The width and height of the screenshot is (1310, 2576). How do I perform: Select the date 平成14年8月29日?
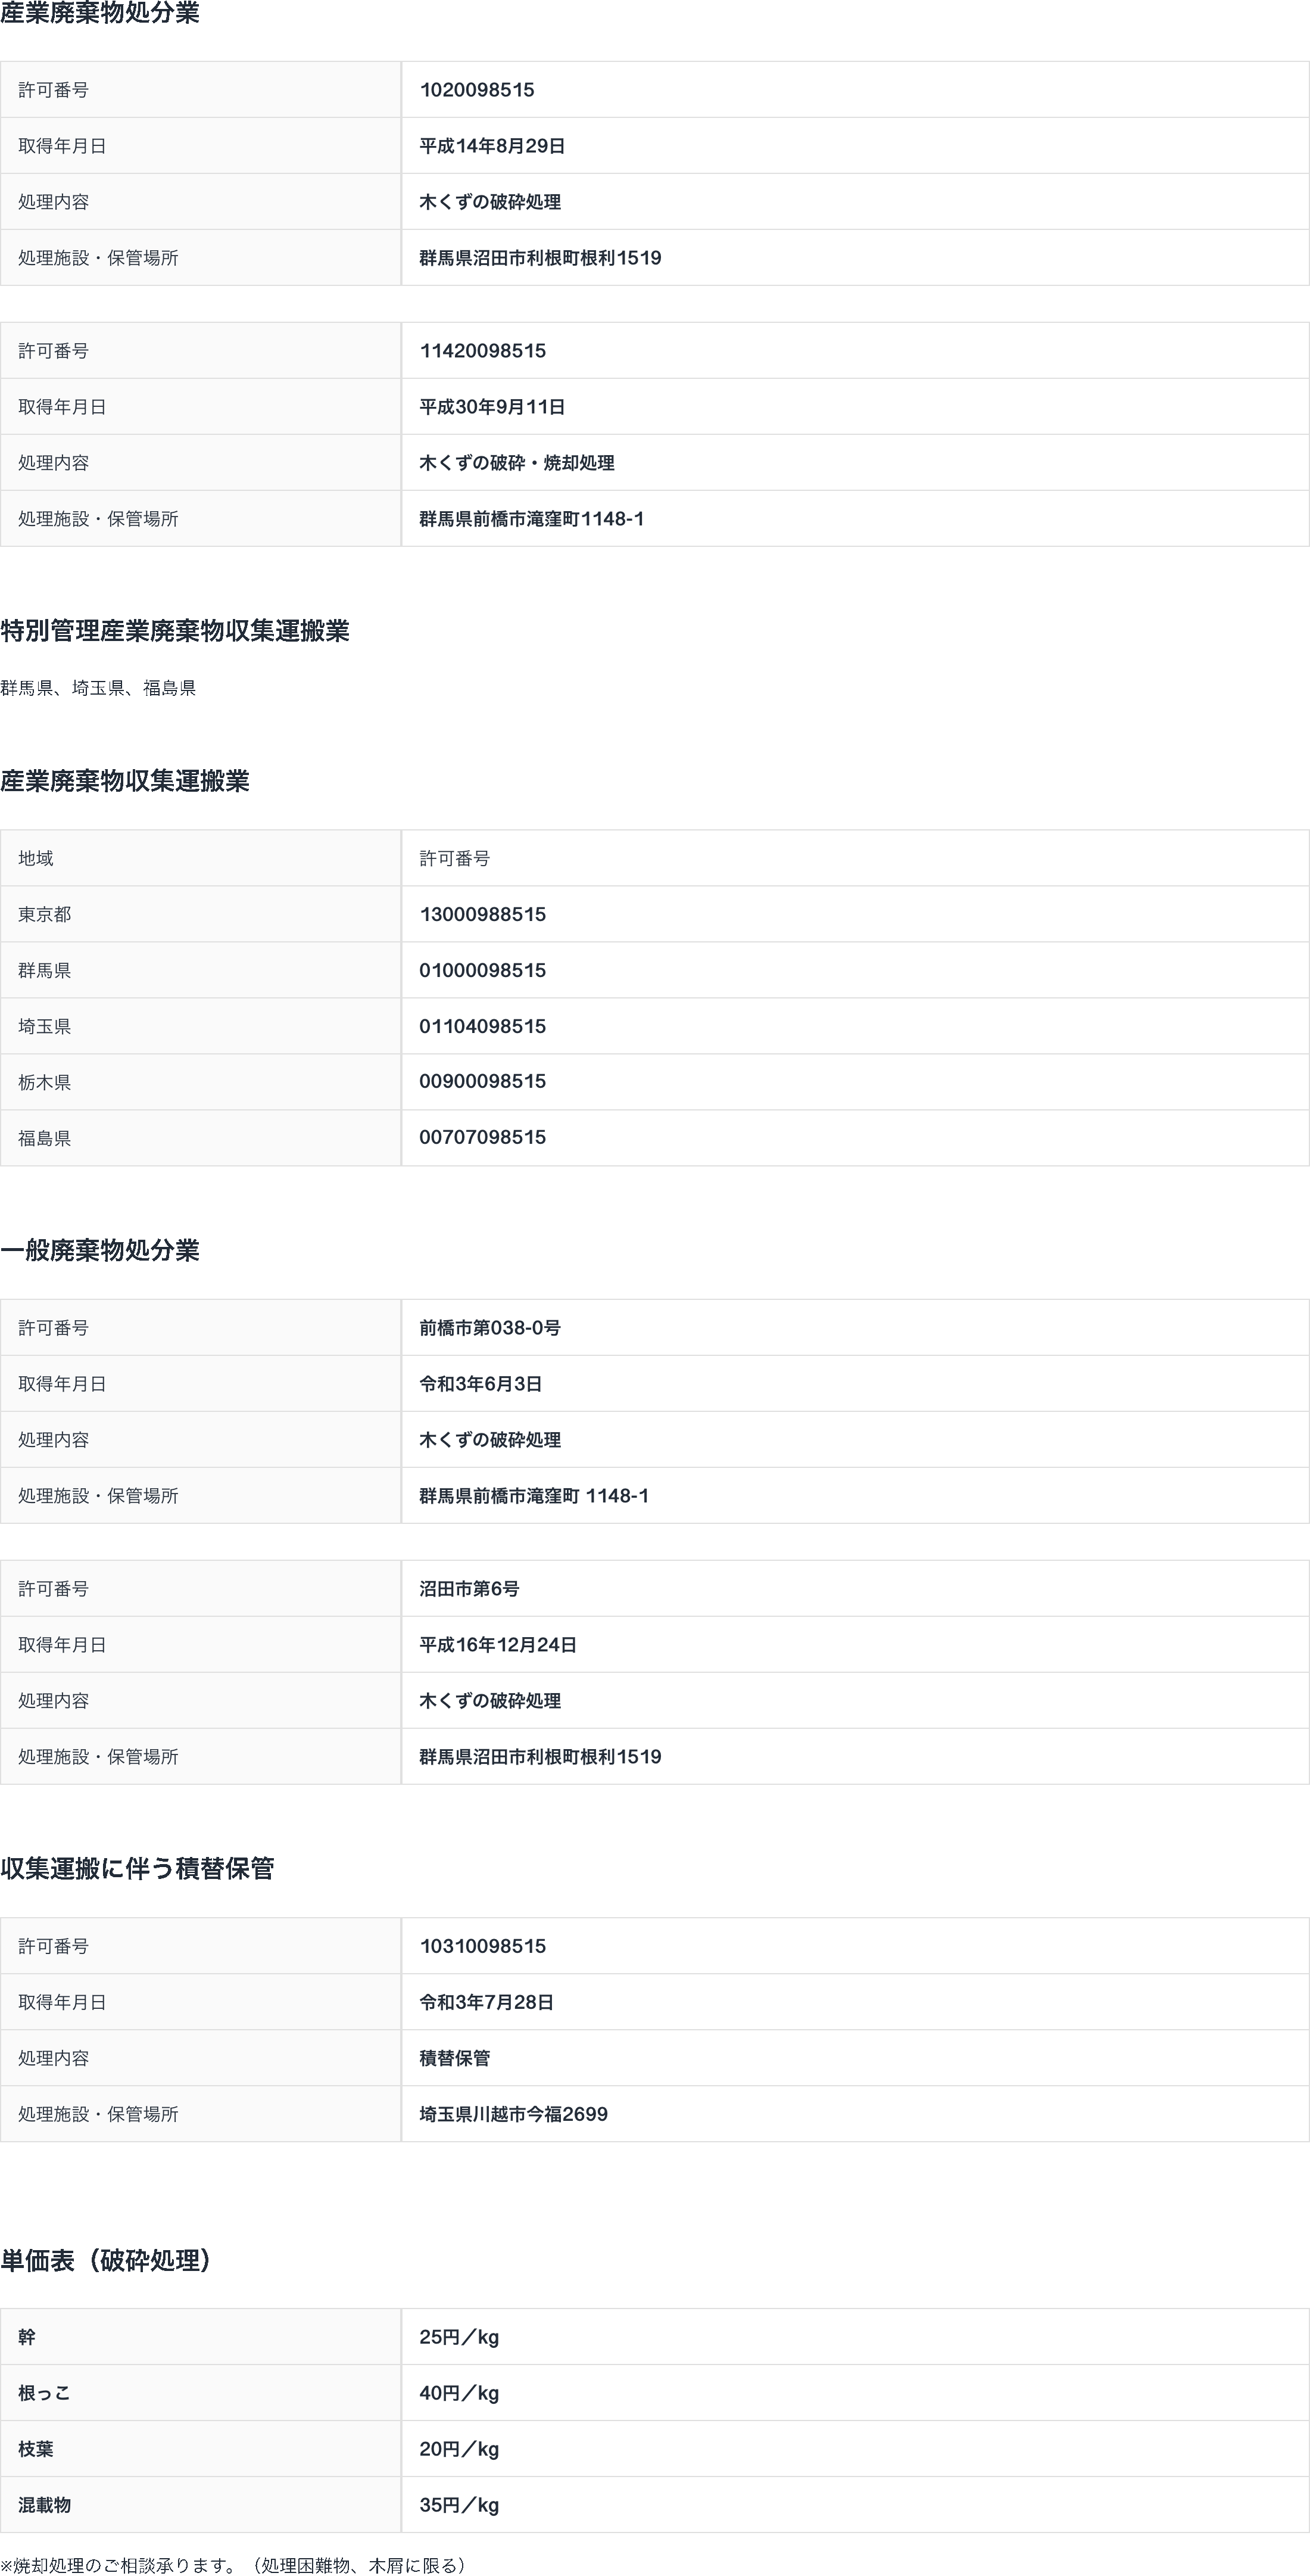pyautogui.click(x=492, y=146)
